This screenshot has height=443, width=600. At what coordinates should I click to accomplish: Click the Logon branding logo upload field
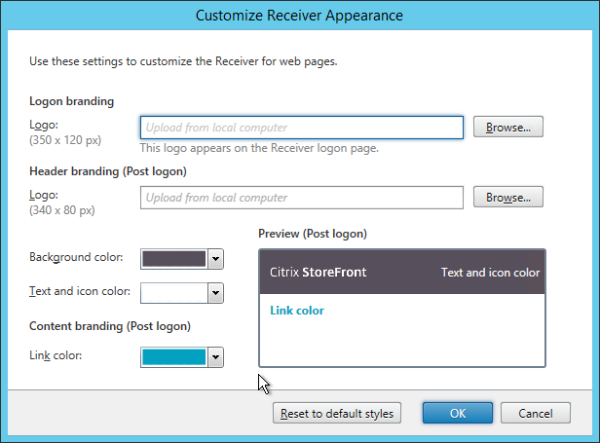pos(301,128)
